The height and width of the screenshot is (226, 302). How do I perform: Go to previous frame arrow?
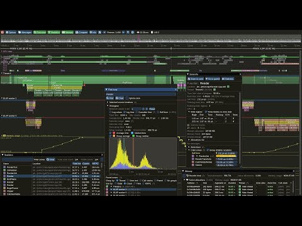pyautogui.click(x=104, y=33)
